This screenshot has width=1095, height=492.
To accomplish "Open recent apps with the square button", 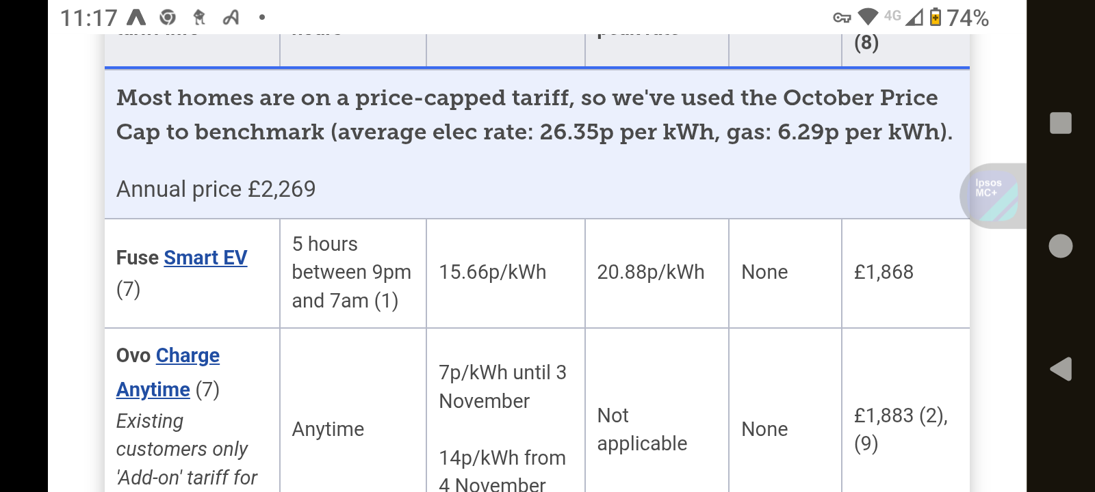I will (x=1061, y=123).
